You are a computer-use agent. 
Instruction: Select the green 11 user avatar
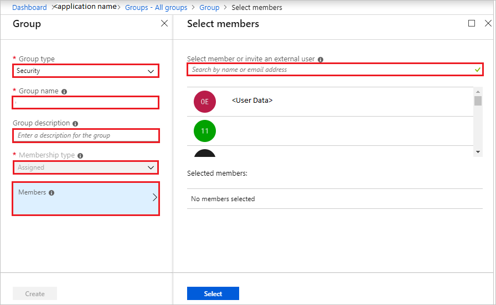point(205,131)
